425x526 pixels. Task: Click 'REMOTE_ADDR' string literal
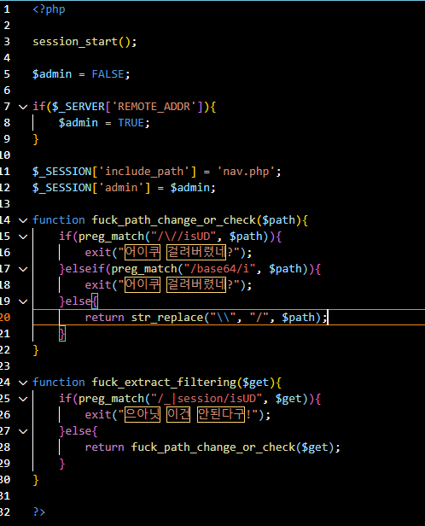(x=154, y=107)
